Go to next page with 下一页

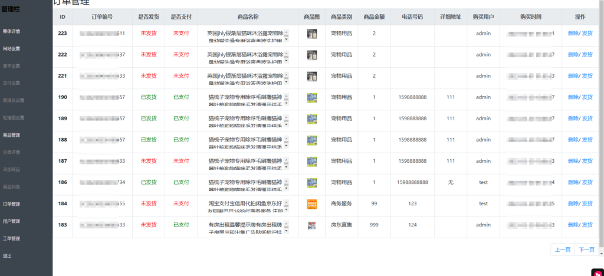tap(586, 250)
